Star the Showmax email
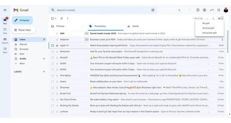 click(x=57, y=88)
